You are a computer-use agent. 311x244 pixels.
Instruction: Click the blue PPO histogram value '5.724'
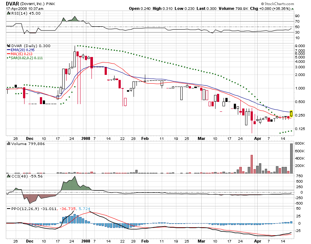click(84, 209)
